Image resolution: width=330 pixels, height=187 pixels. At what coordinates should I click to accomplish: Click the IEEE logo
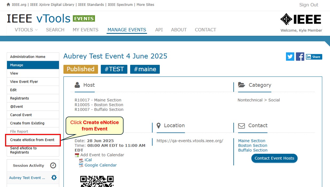tap(301, 19)
